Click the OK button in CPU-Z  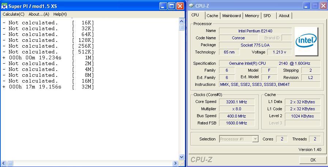click(x=313, y=160)
